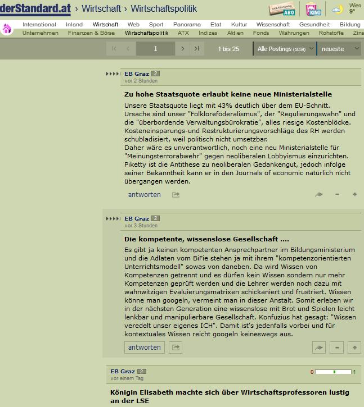
Task: Open Indizes subsection
Action: (208, 33)
